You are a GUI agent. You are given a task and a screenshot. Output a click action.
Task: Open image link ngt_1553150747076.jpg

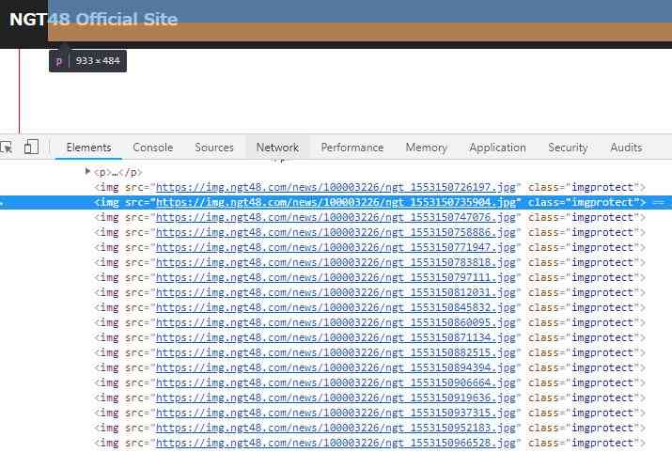(x=336, y=217)
